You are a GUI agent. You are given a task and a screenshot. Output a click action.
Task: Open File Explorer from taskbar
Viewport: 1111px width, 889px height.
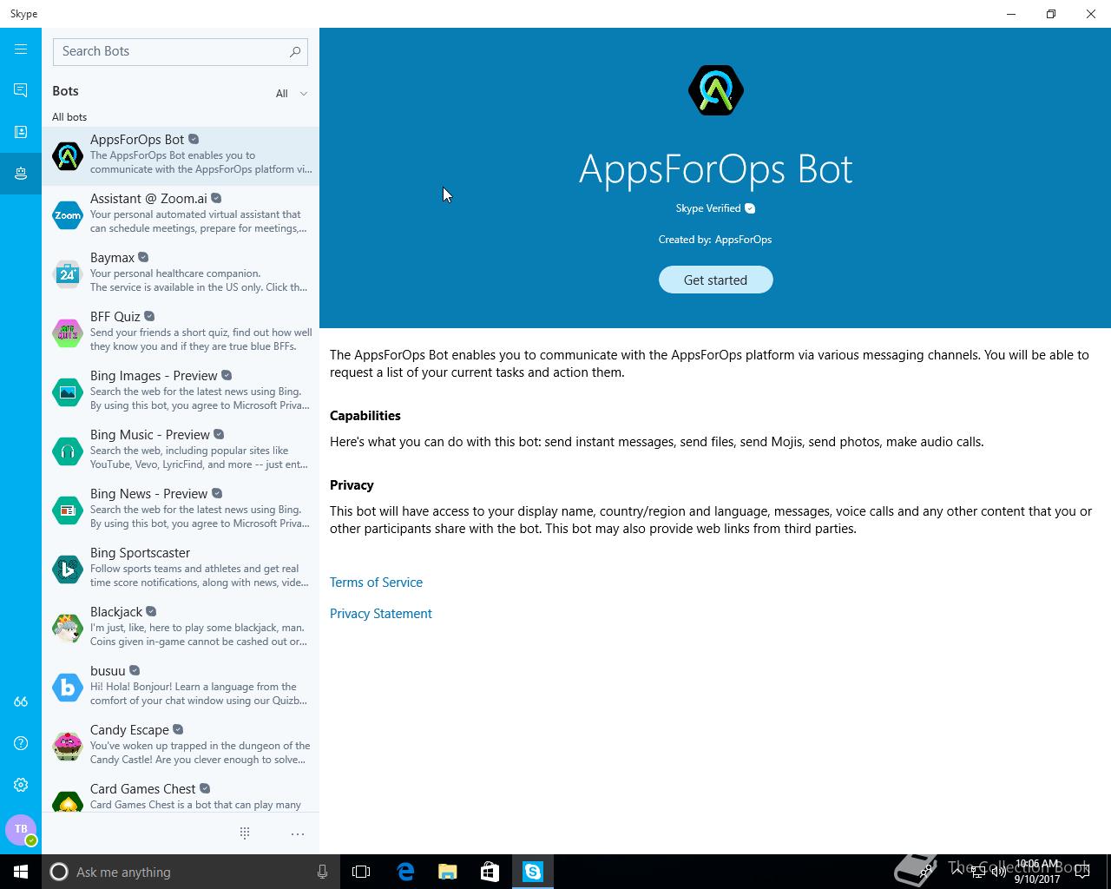(448, 872)
